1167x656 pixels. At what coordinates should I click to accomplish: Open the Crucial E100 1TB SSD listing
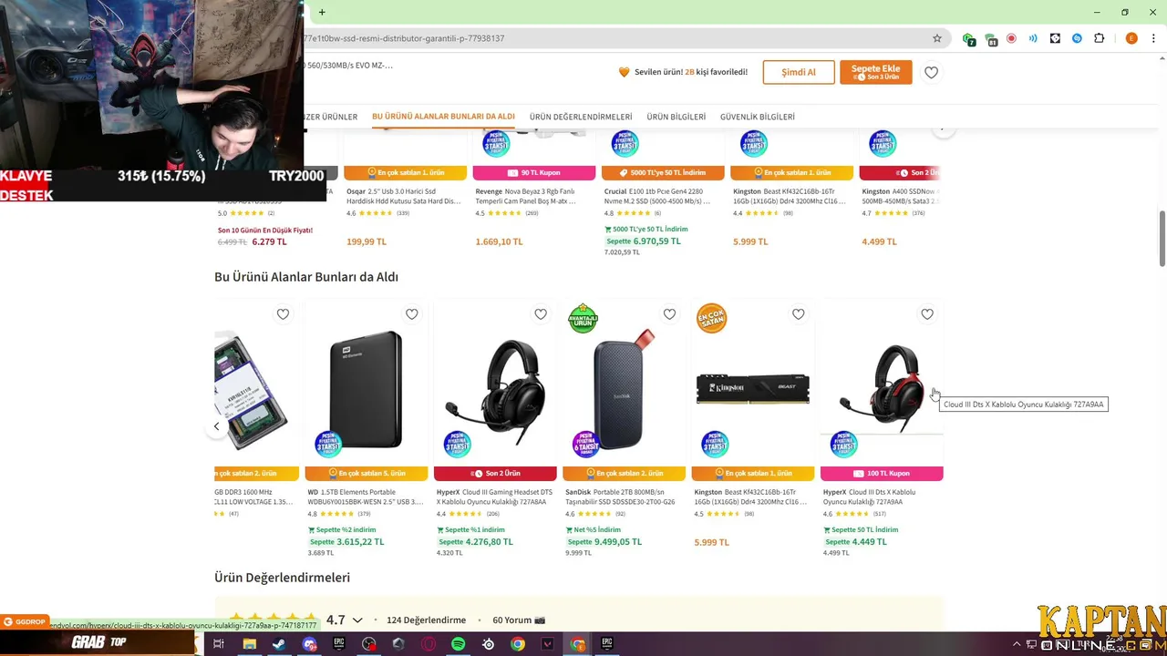click(x=656, y=196)
